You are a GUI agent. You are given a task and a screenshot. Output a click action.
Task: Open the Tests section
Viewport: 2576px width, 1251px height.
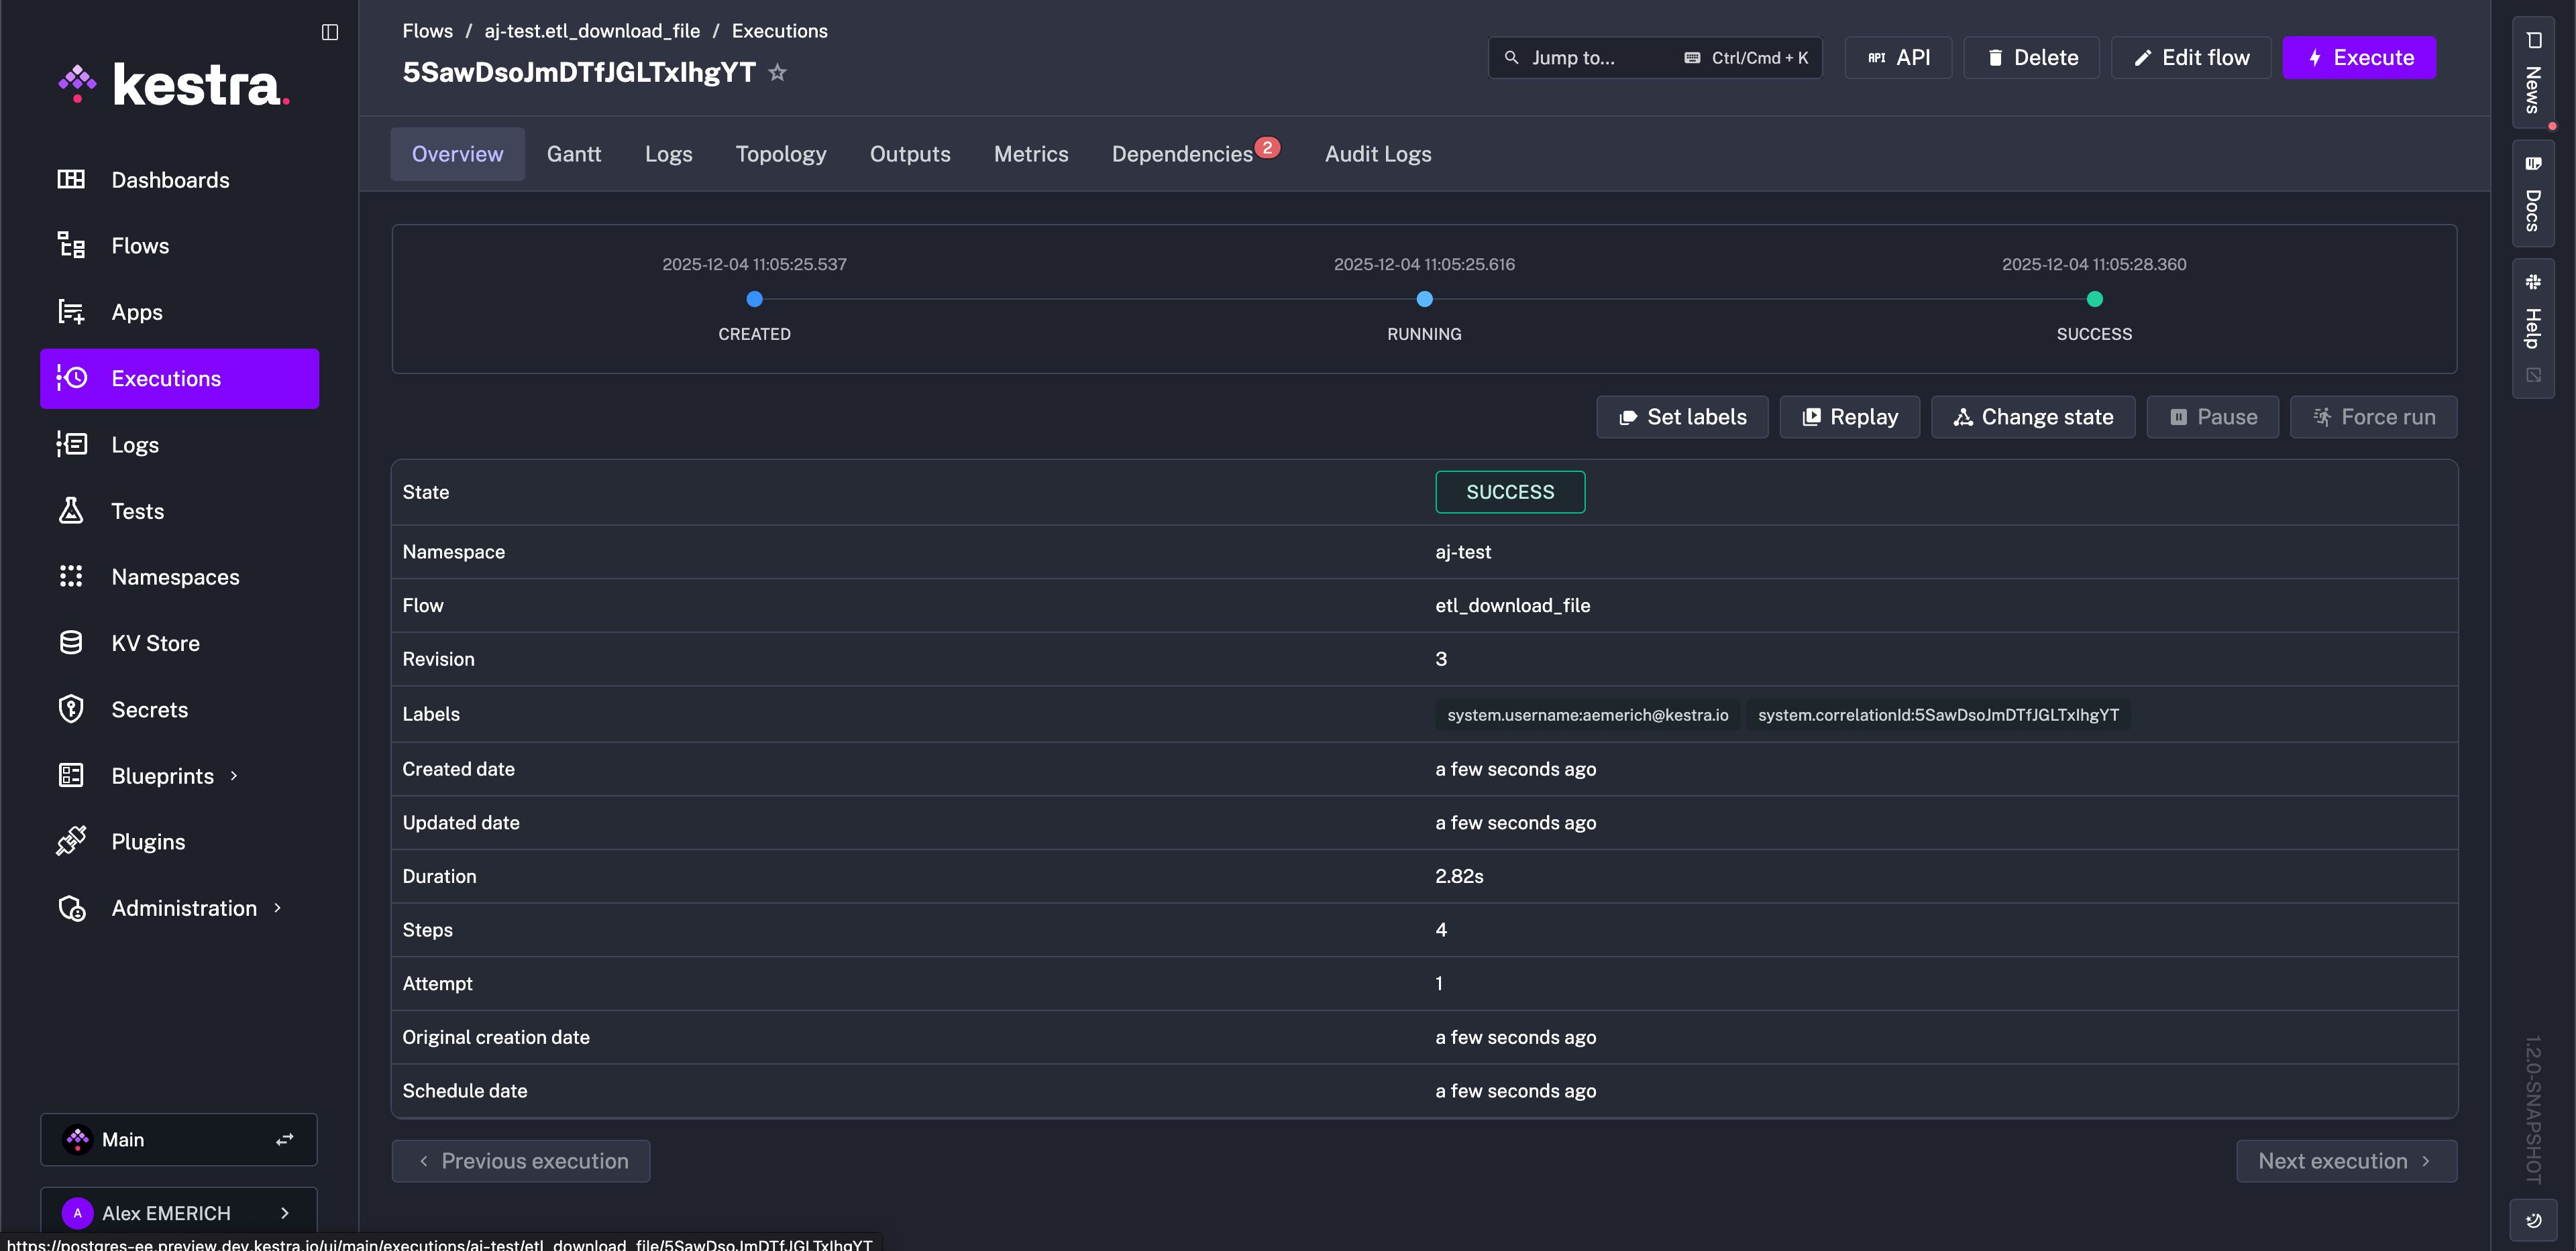(136, 511)
